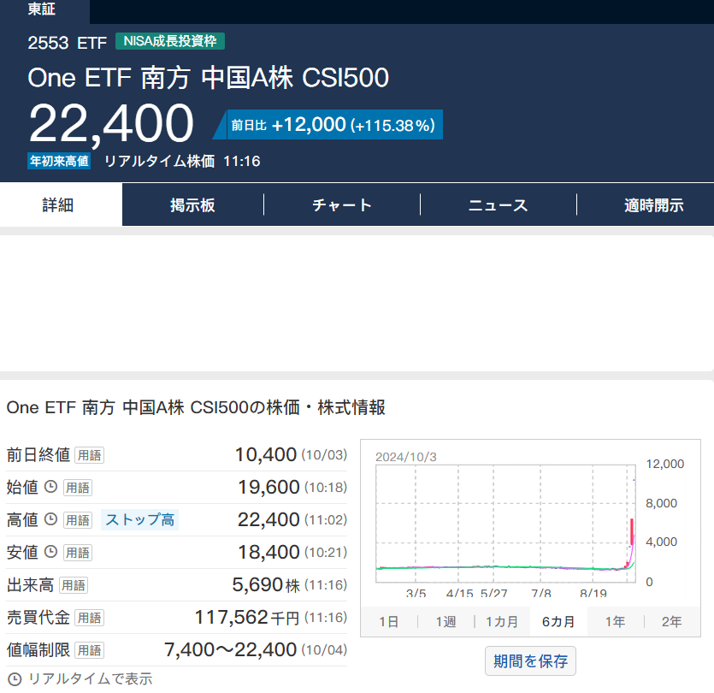Viewport: 714px width, 693px height.
Task: Click clock icon next to リアルタイムで表示
Action: tap(15, 679)
